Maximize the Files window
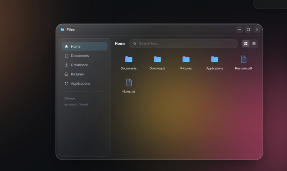The height and width of the screenshot is (171, 287). 249,30
